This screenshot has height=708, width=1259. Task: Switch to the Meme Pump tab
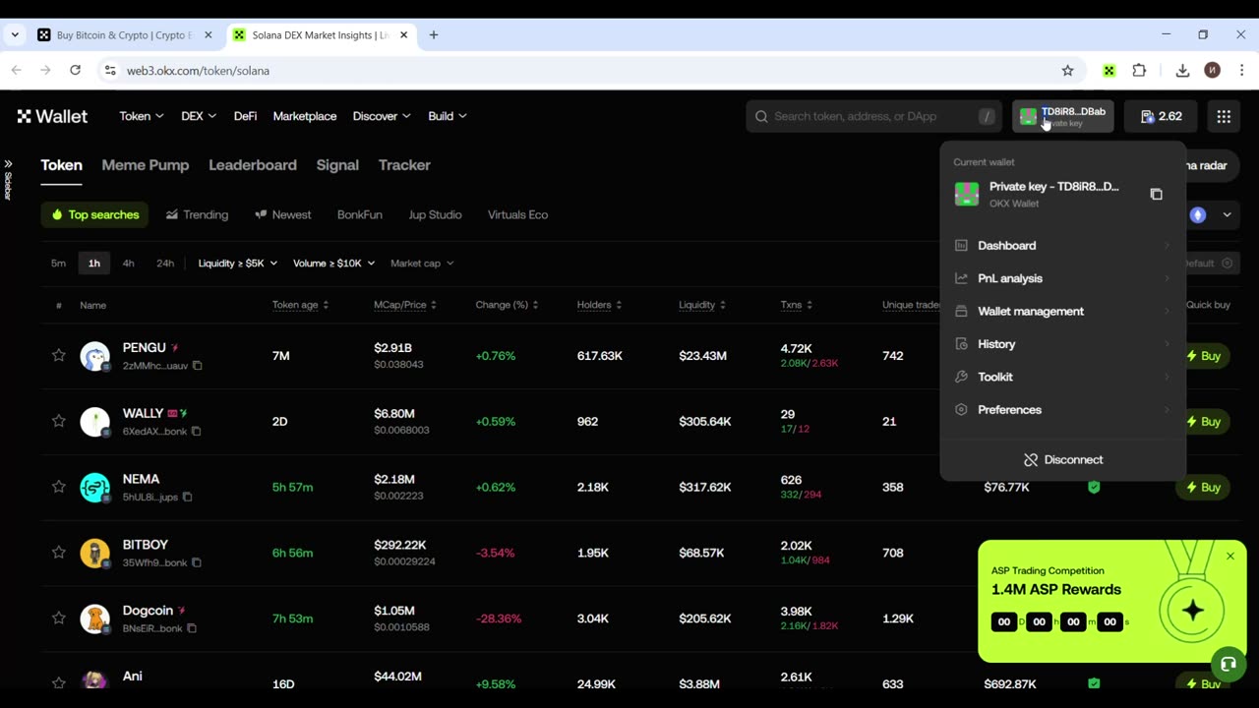click(x=146, y=165)
